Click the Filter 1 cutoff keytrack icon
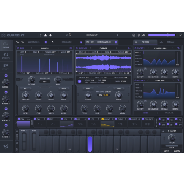This screenshot has height=185, width=184. [x=145, y=69]
